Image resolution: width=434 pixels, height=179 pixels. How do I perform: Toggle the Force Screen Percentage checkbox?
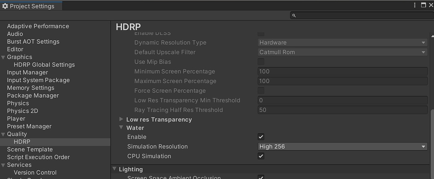pos(261,91)
